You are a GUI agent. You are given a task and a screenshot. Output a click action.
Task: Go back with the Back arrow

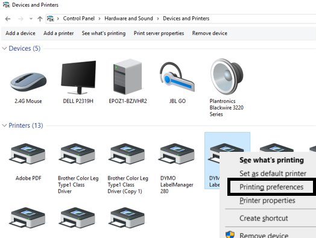coord(8,19)
